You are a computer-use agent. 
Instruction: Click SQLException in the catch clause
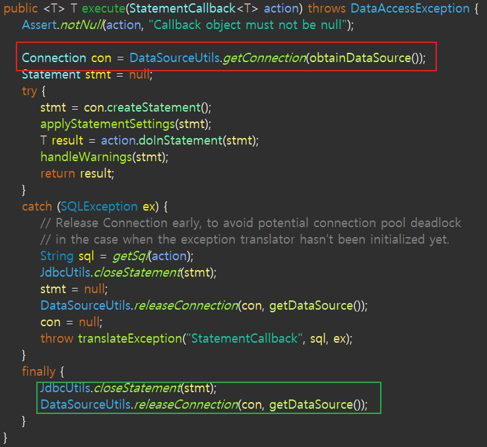pyautogui.click(x=99, y=207)
